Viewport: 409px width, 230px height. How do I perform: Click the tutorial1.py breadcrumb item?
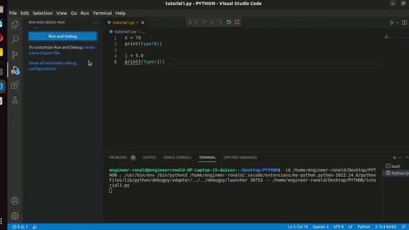pyautogui.click(x=125, y=31)
